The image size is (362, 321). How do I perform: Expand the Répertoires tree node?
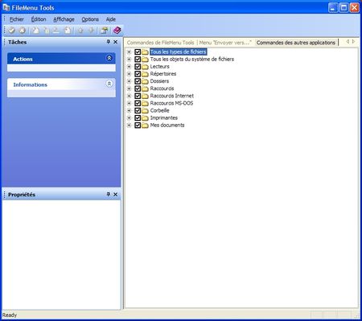(x=129, y=74)
